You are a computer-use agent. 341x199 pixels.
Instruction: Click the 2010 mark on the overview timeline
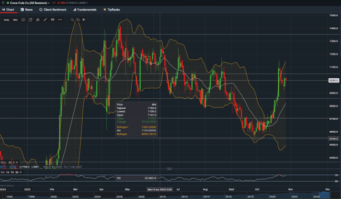pos(162,196)
